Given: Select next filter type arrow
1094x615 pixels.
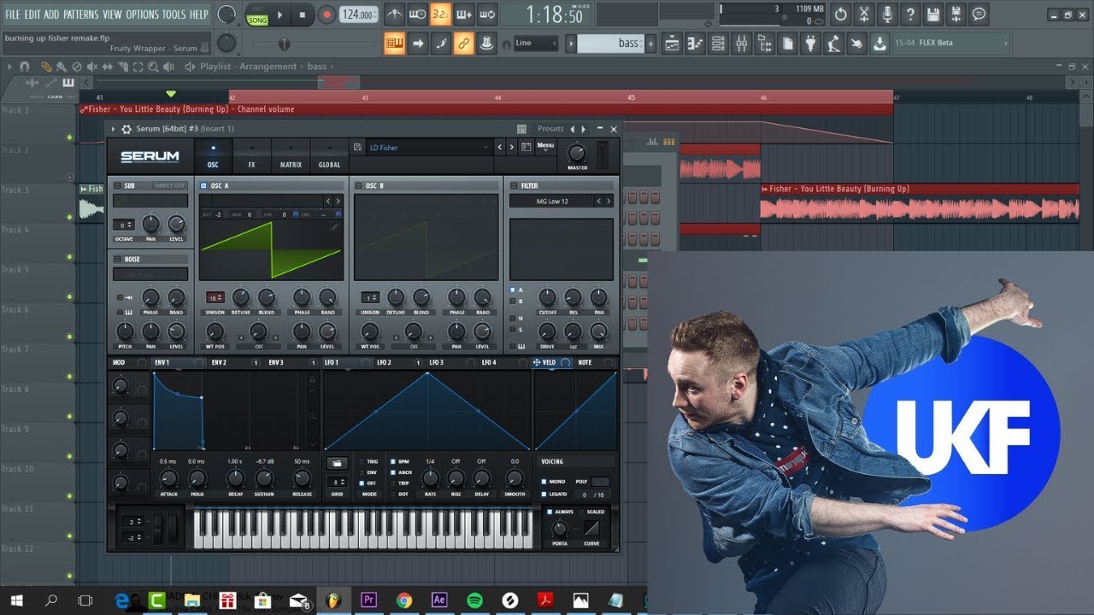Looking at the screenshot, I should point(609,201).
